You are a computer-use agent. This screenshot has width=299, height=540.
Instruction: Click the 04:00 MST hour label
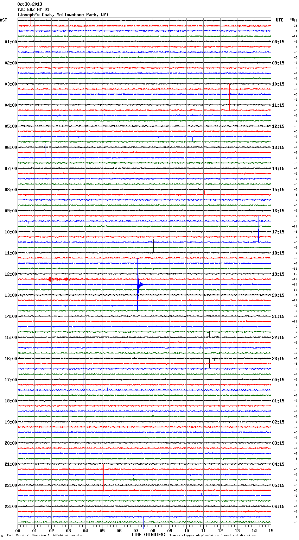[x=11, y=105]
